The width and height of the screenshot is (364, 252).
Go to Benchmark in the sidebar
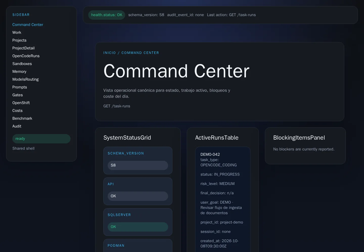22,118
